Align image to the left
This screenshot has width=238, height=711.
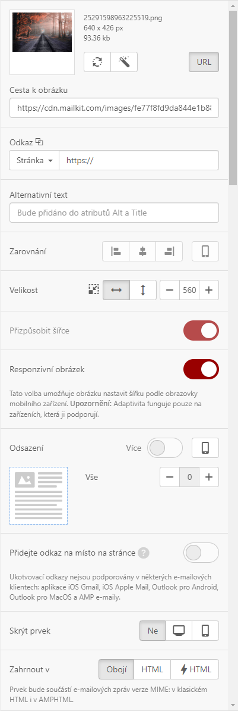tap(116, 252)
